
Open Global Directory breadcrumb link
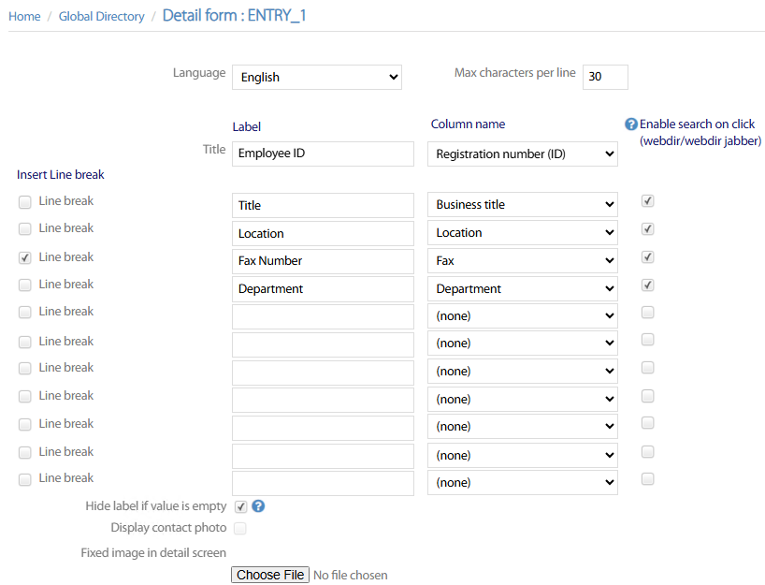[x=101, y=16]
